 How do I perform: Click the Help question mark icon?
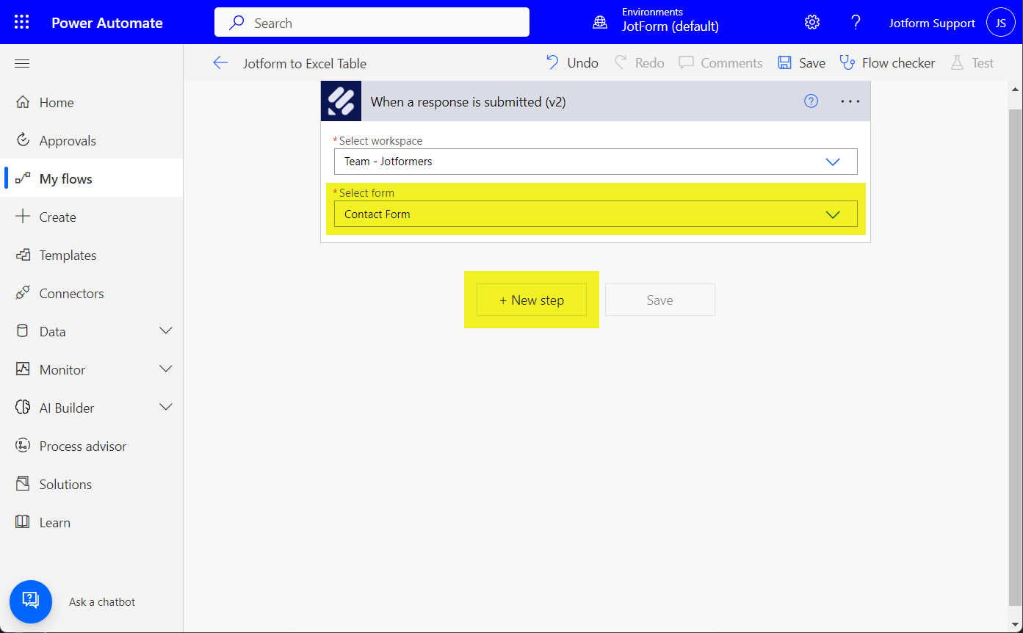click(x=856, y=22)
